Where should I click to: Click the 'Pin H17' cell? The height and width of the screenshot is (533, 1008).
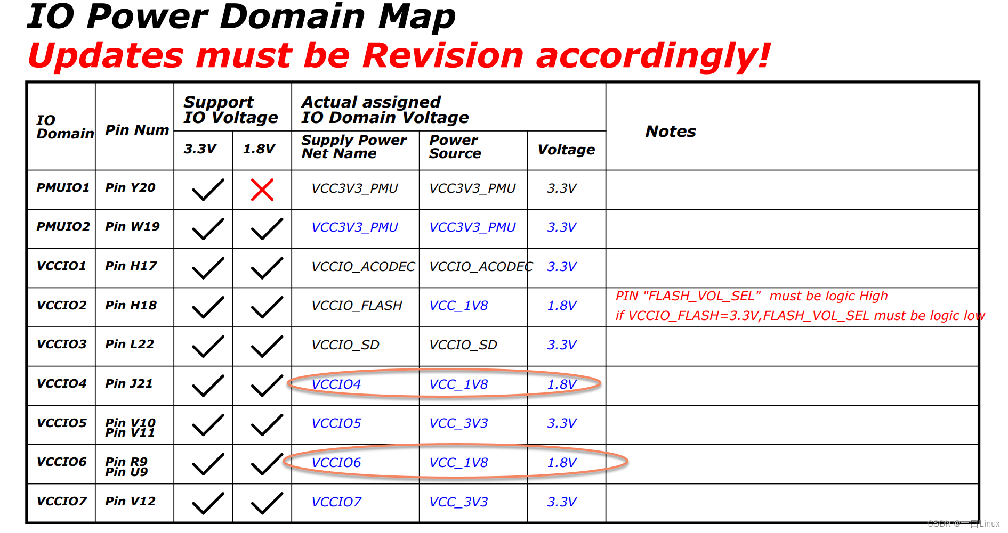click(131, 266)
